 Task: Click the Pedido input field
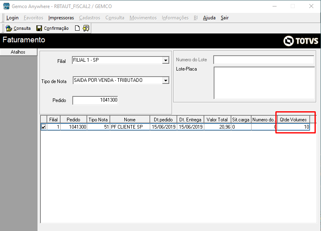tap(95, 100)
